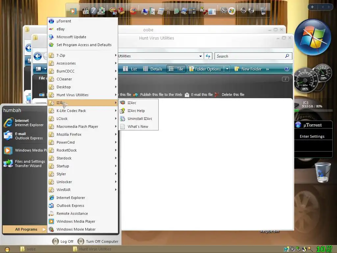The width and height of the screenshot is (337, 253).
Task: Click the search magnifier icon
Action: [287, 56]
